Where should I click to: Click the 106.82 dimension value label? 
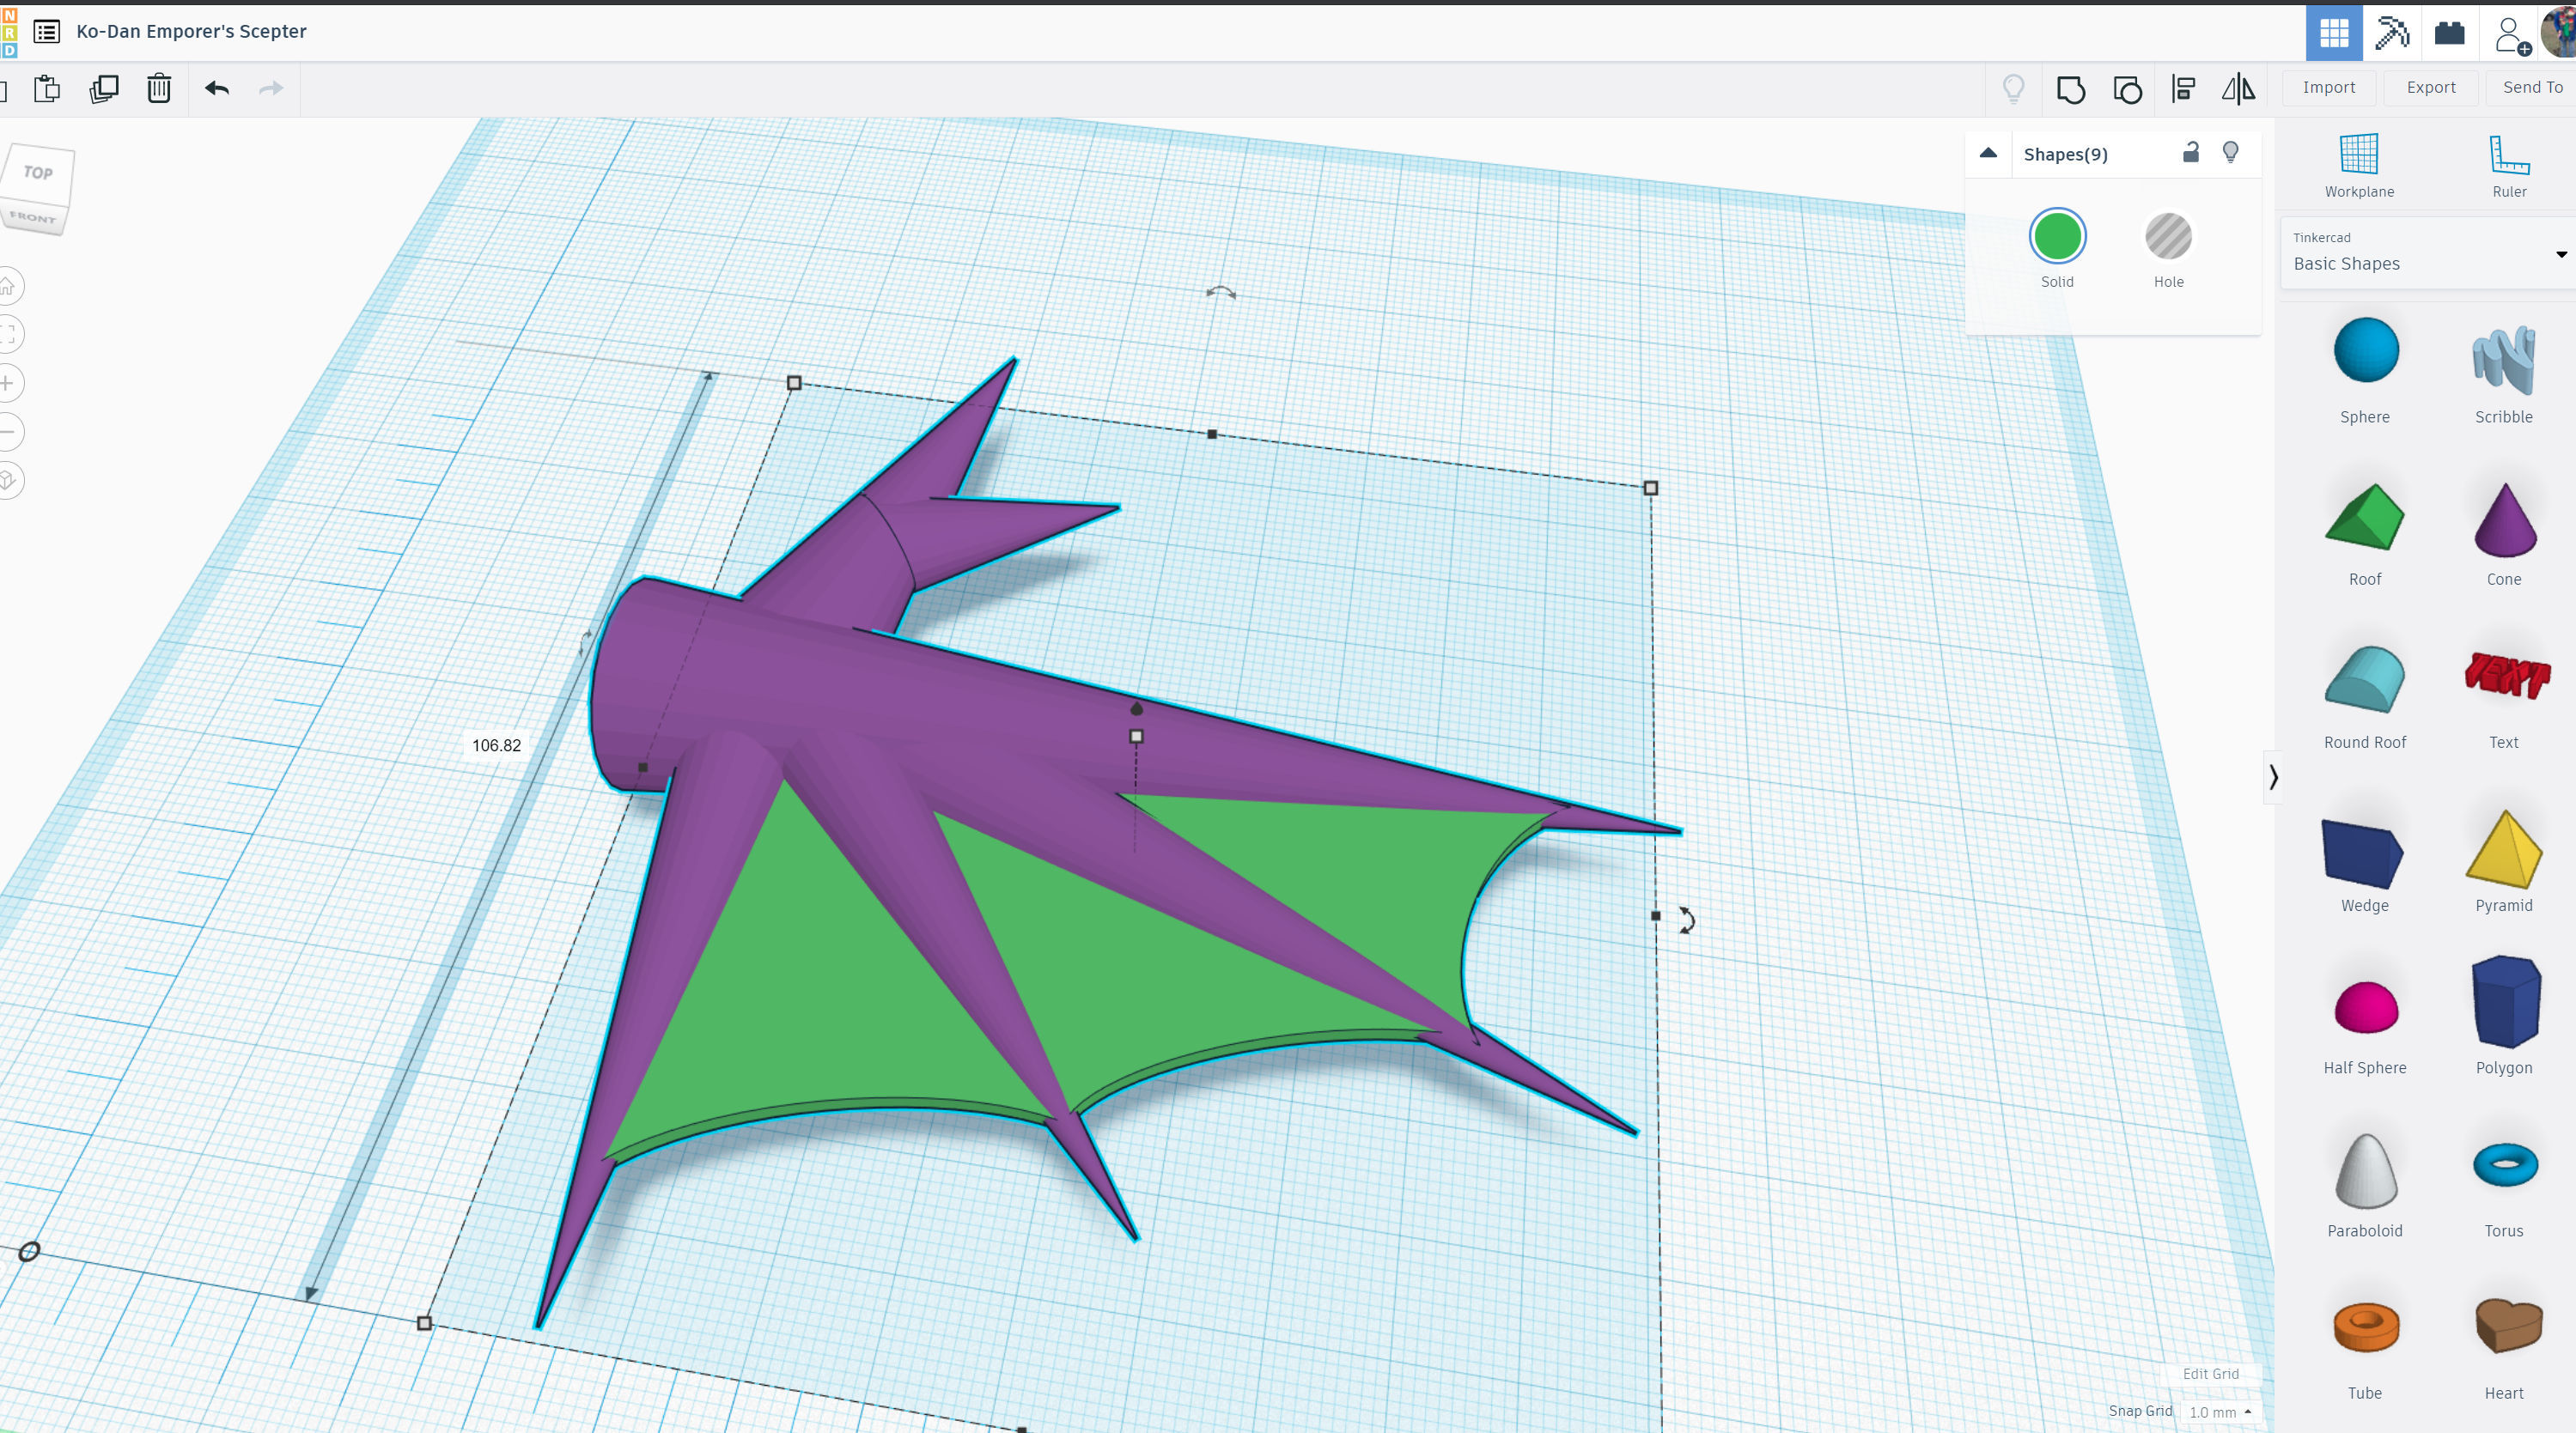click(x=496, y=745)
